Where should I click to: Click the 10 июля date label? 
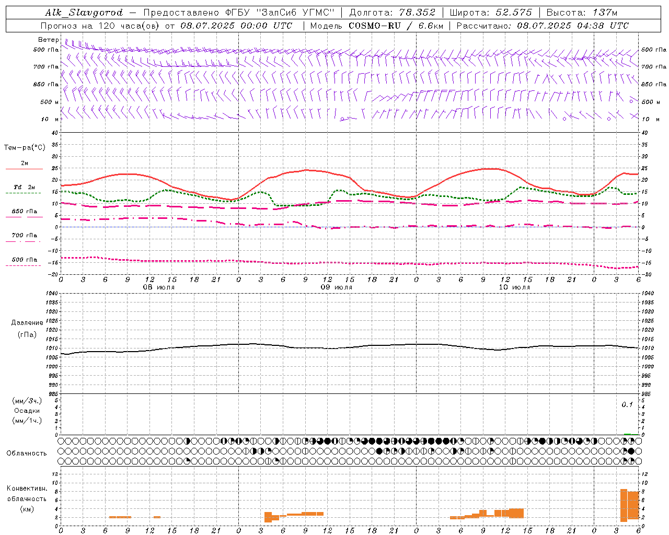[x=514, y=287]
